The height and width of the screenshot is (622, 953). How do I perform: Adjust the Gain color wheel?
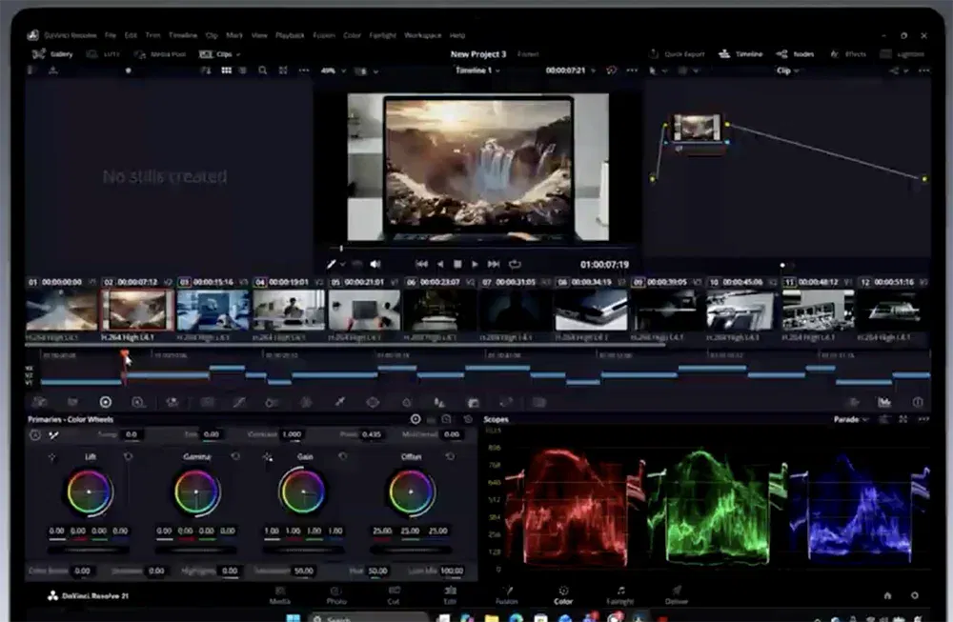[x=302, y=492]
